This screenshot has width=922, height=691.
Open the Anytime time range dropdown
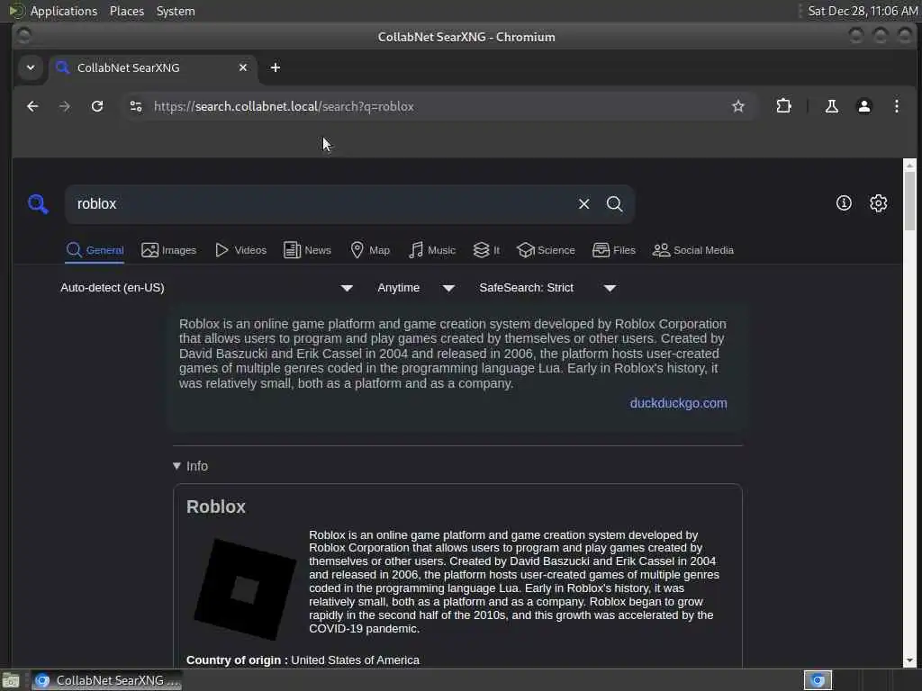tap(416, 288)
